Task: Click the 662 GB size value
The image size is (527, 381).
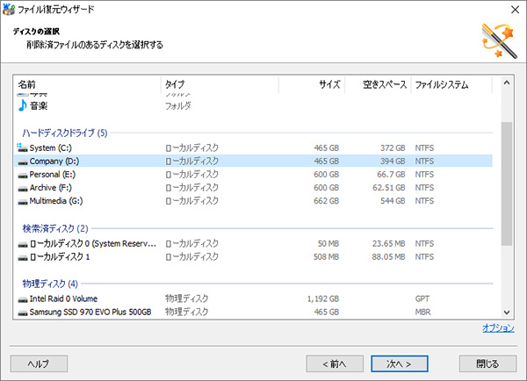Action: point(327,201)
